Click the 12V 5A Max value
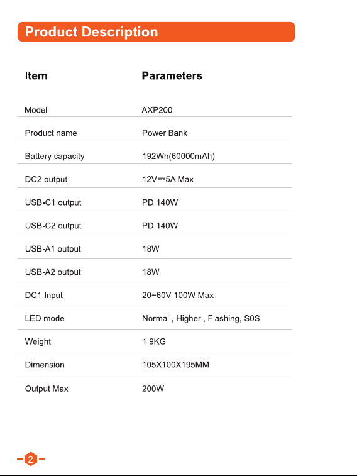Image resolution: width=357 pixels, height=476 pixels. [168, 179]
